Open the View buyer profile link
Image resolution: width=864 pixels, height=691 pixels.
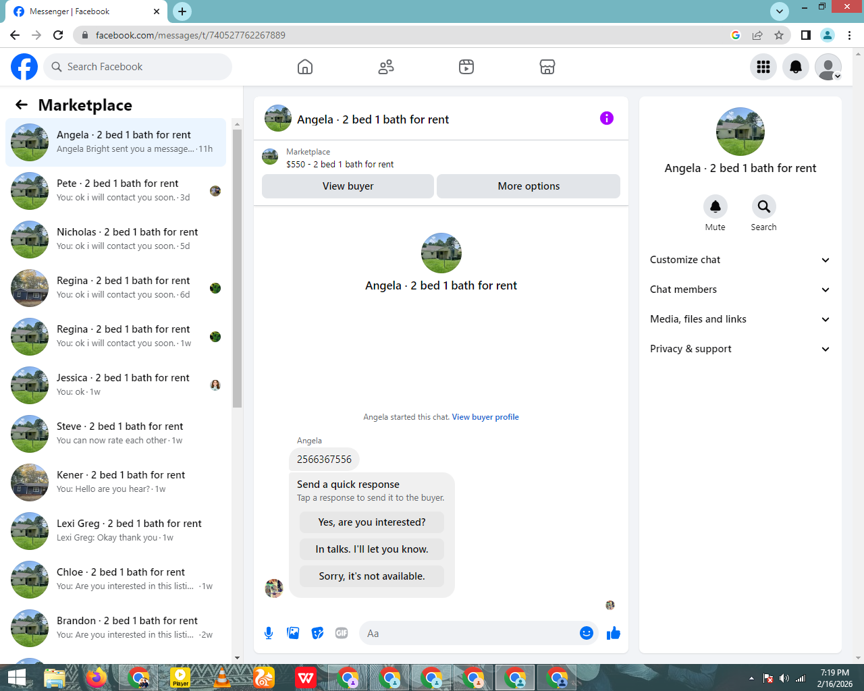485,417
